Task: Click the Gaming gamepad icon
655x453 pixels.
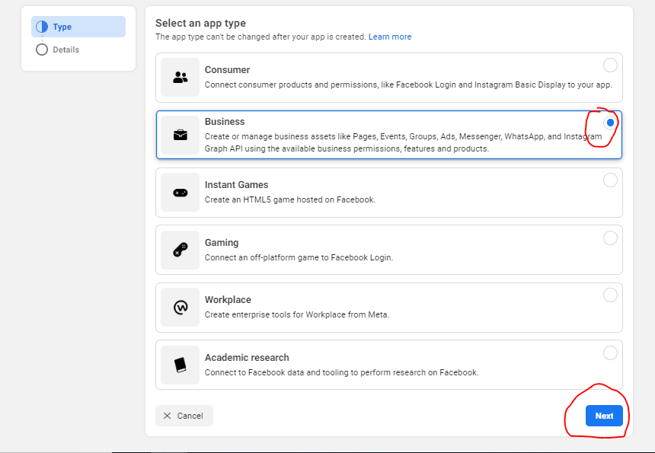Action: (180, 250)
